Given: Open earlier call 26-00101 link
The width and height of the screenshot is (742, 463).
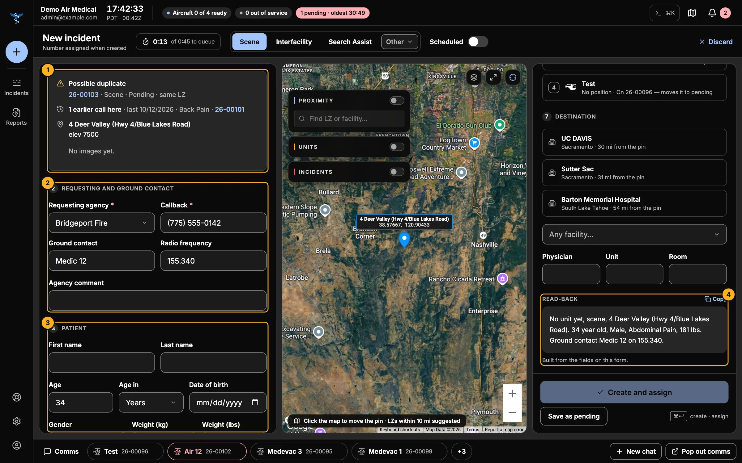Looking at the screenshot, I should point(230,109).
